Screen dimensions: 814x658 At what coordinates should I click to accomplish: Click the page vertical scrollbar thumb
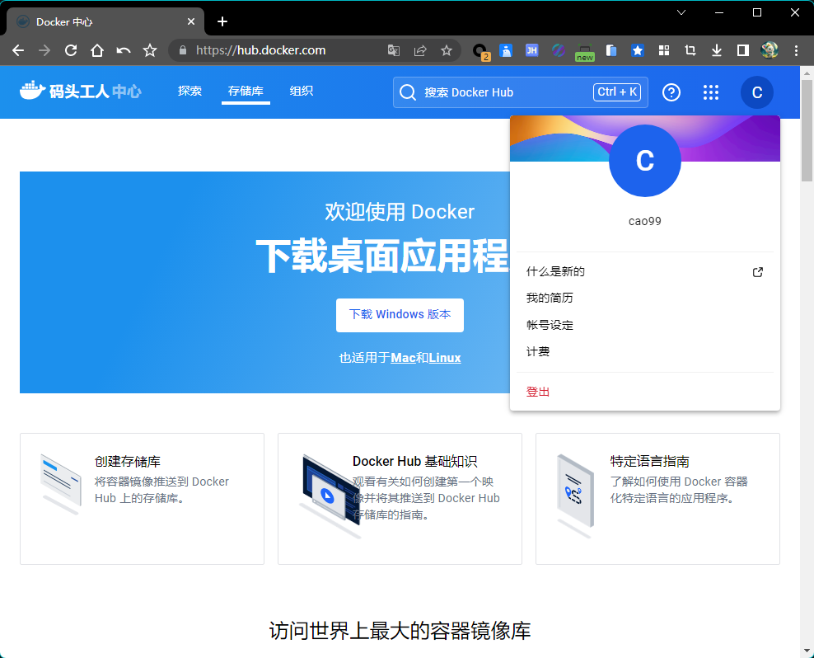tap(807, 129)
